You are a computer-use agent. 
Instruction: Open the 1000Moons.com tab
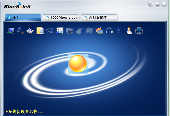click(x=61, y=18)
